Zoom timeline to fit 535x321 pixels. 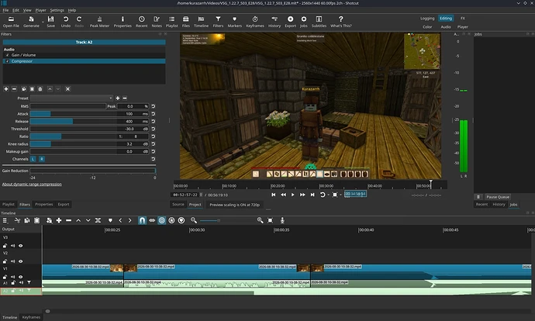point(271,220)
